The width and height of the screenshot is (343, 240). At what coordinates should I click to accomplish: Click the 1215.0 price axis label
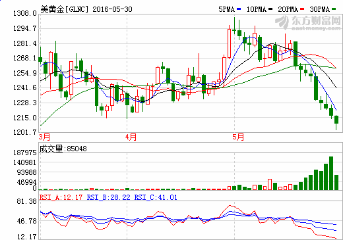(25, 118)
